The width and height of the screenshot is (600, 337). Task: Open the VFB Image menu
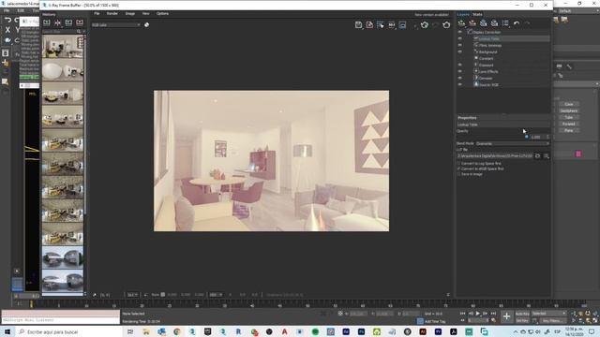[130, 13]
